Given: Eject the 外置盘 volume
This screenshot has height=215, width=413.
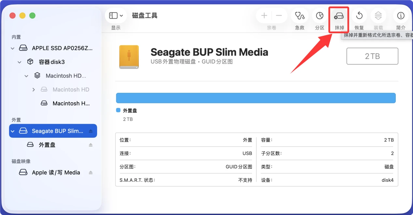Looking at the screenshot, I should [91, 145].
